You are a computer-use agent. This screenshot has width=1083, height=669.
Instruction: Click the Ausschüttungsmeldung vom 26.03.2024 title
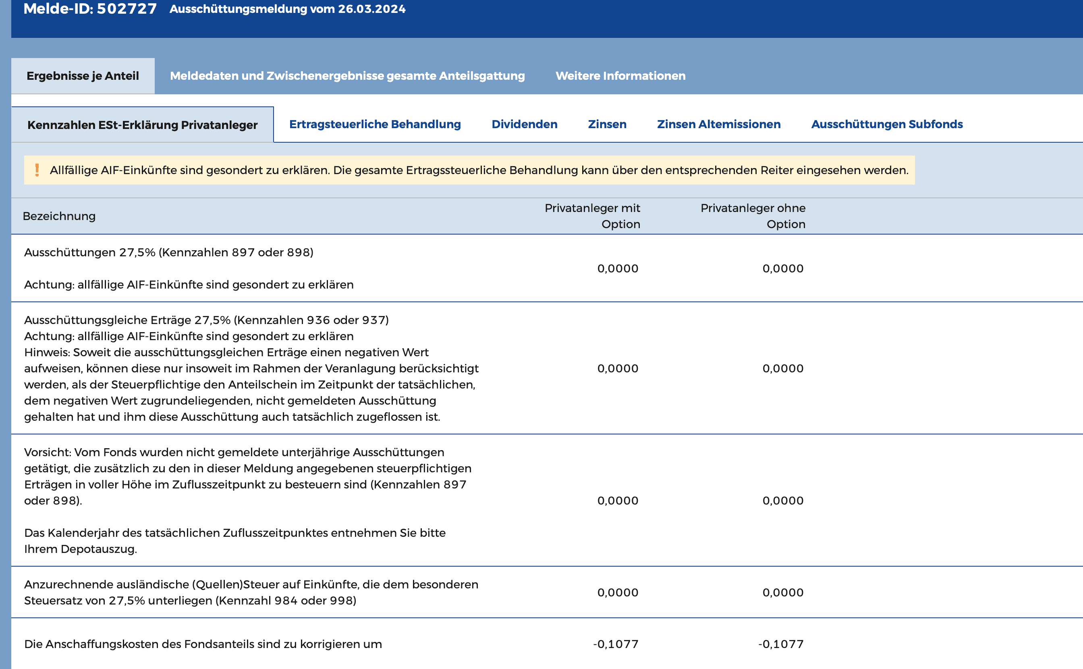point(287,9)
